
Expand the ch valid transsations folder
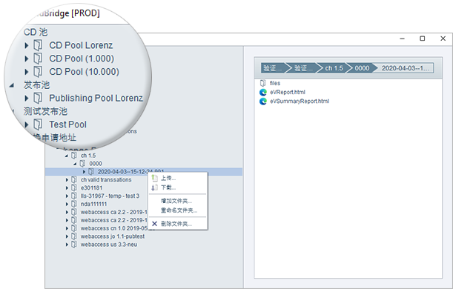point(67,180)
